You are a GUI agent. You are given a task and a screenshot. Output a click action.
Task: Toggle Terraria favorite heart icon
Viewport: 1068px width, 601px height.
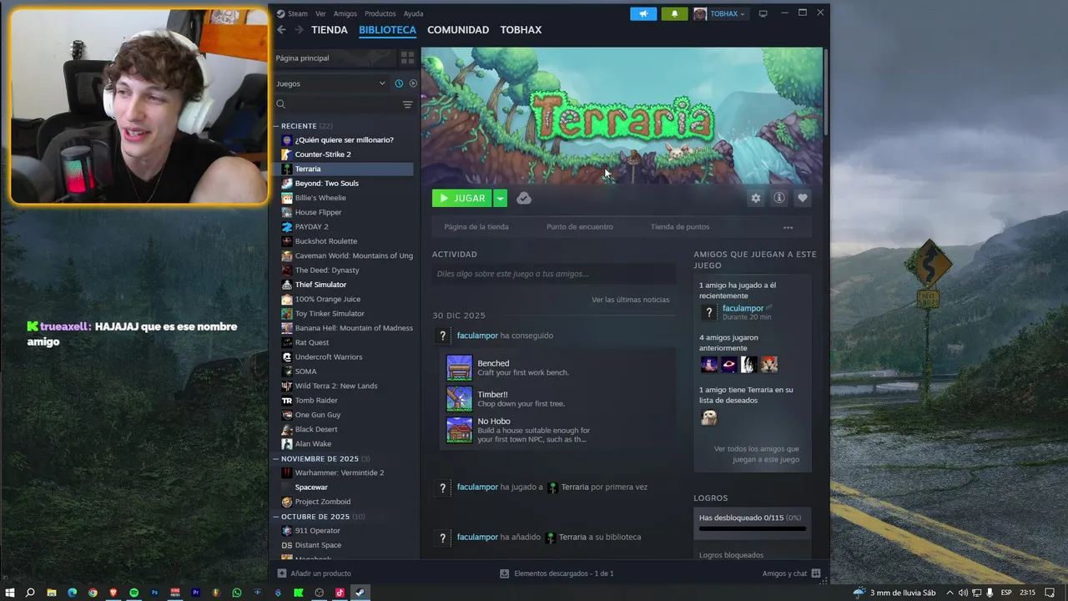click(803, 198)
